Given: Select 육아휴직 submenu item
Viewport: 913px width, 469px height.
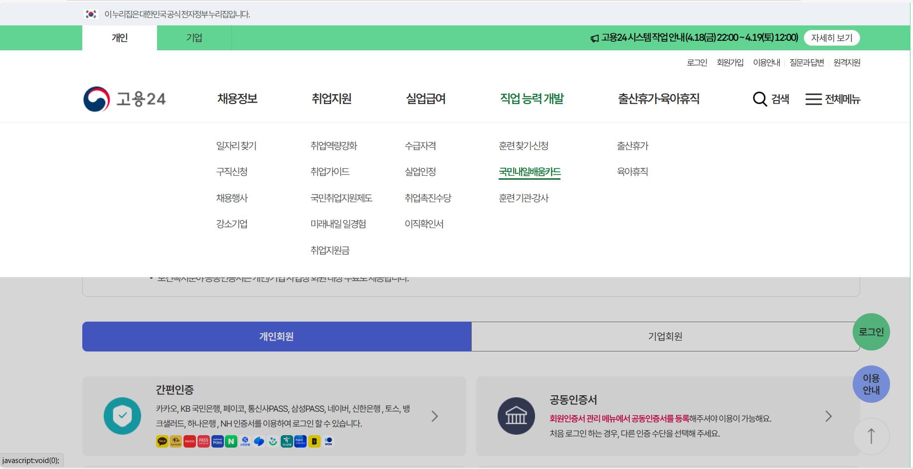Looking at the screenshot, I should tap(632, 172).
